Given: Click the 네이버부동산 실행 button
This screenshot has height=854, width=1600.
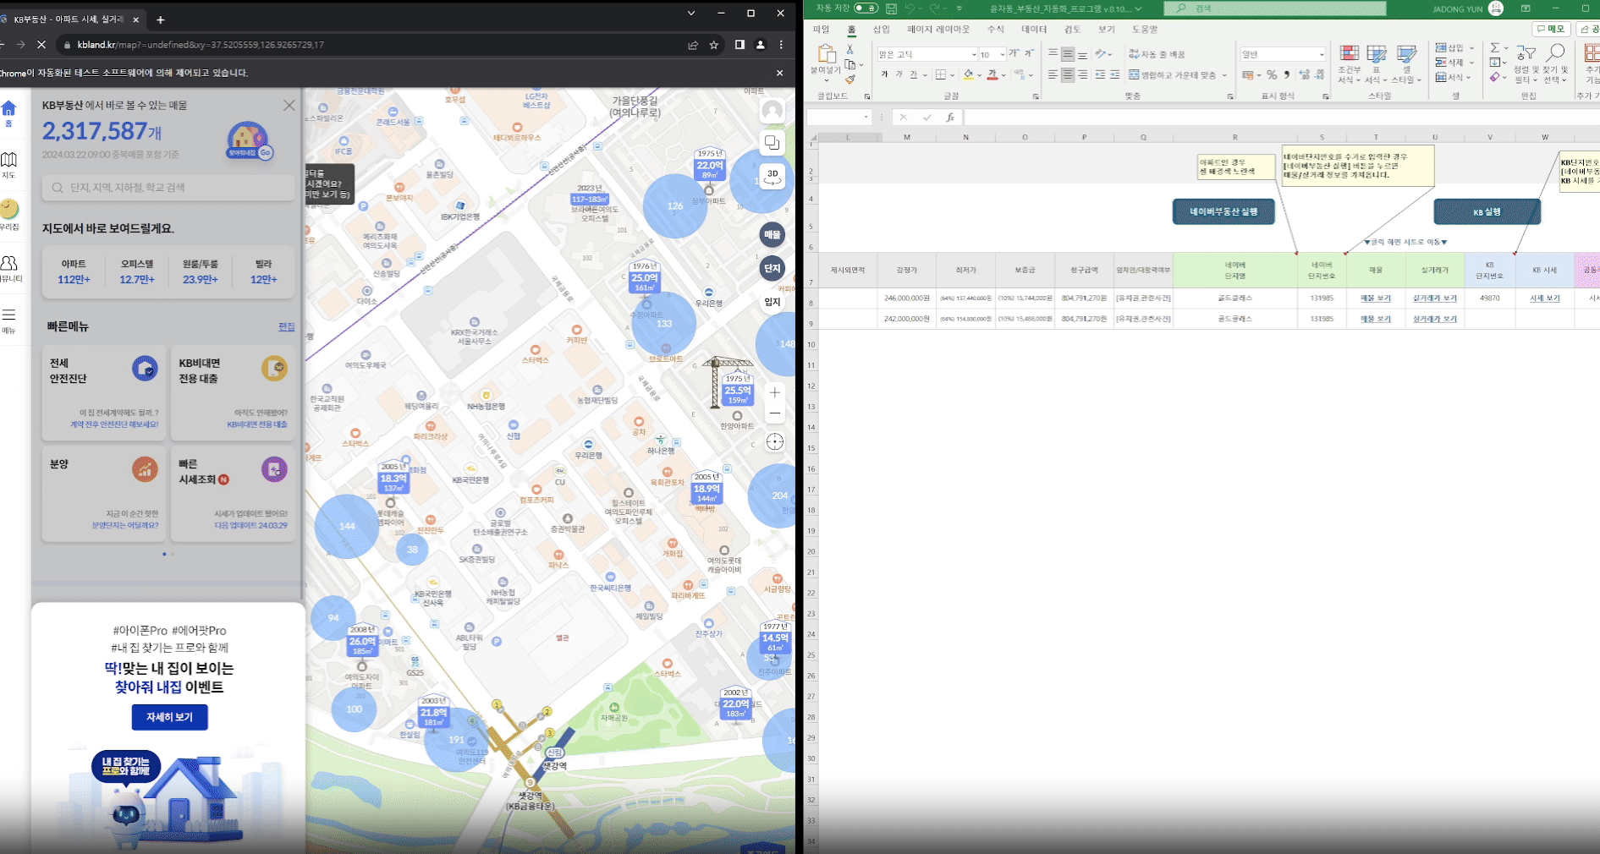Looking at the screenshot, I should pos(1223,211).
